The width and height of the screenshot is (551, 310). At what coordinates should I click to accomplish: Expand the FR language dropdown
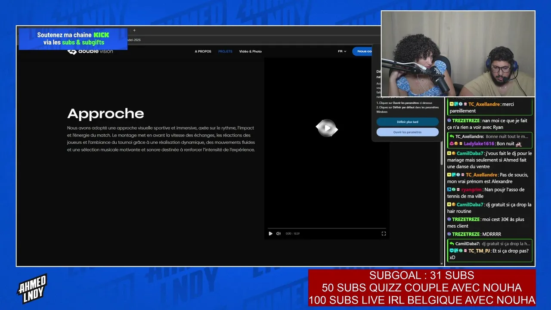[342, 51]
